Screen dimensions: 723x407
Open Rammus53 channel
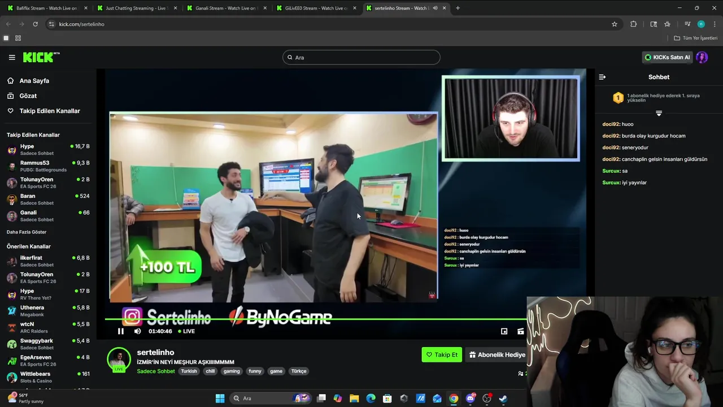pos(48,166)
